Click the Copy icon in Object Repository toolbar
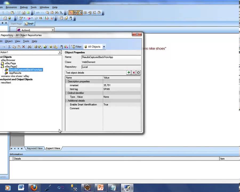Screen dimensions: 240x192 click(x=14, y=47)
